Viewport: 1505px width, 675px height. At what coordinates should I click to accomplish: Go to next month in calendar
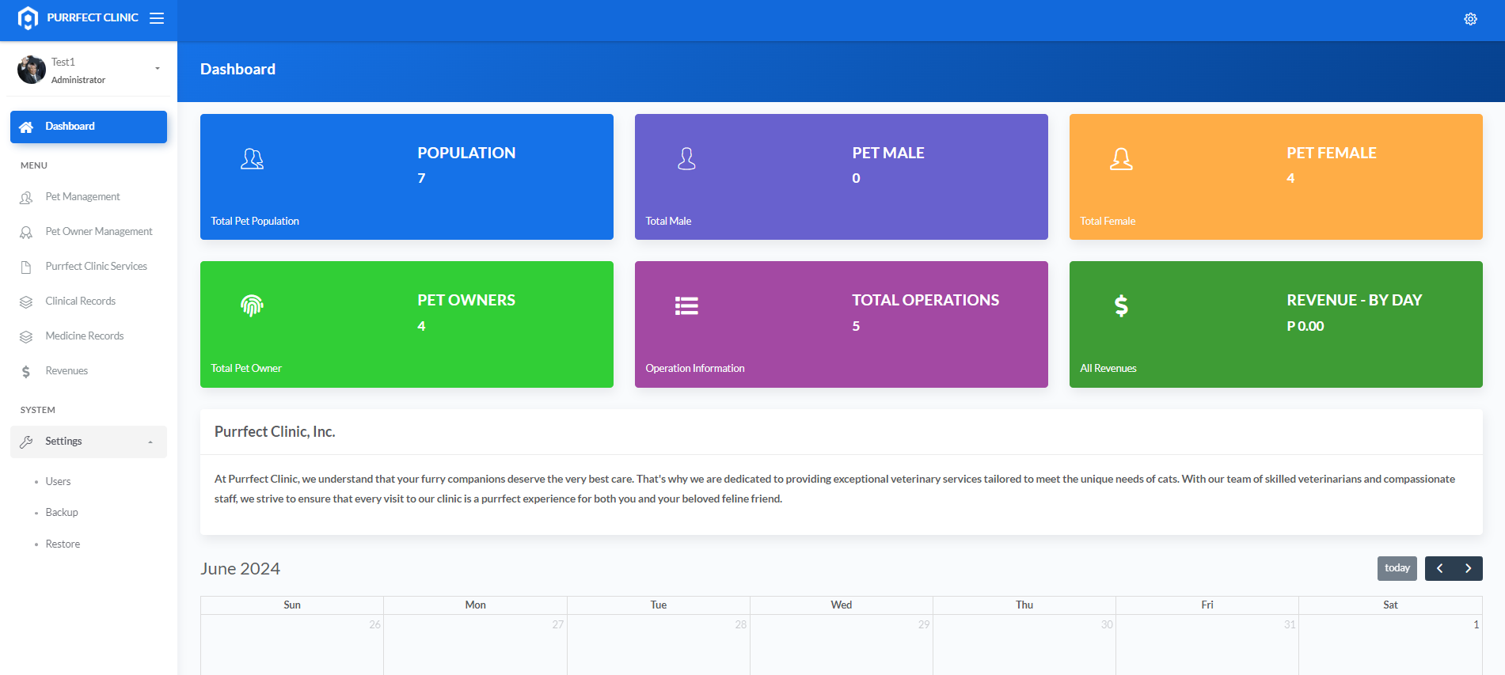tap(1469, 568)
